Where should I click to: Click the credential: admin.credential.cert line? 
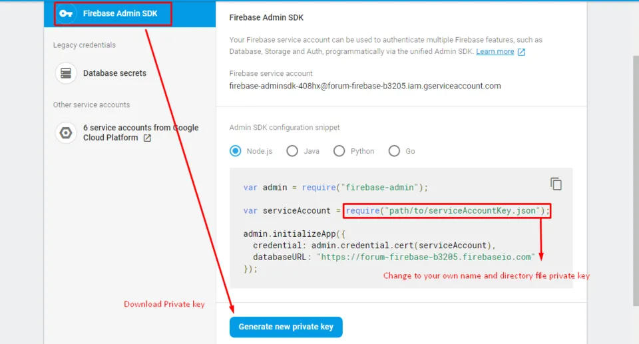(x=374, y=246)
